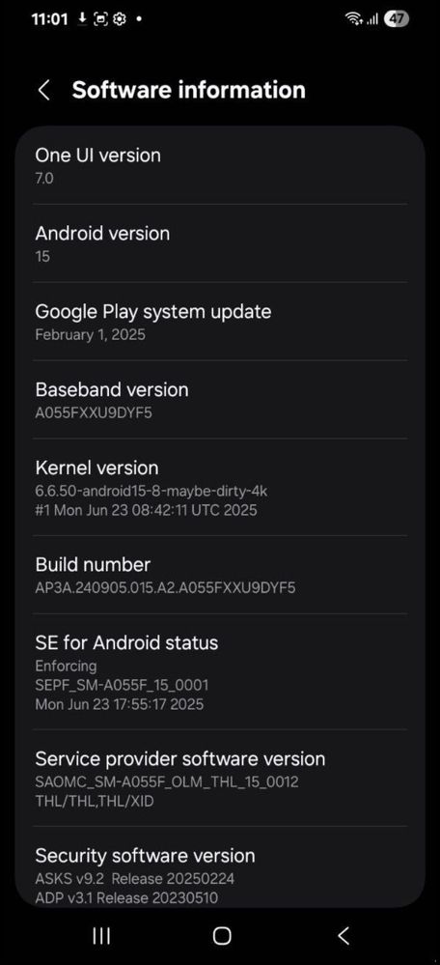The image size is (440, 965).
Task: Tap the download arrow notification icon
Action: click(82, 19)
